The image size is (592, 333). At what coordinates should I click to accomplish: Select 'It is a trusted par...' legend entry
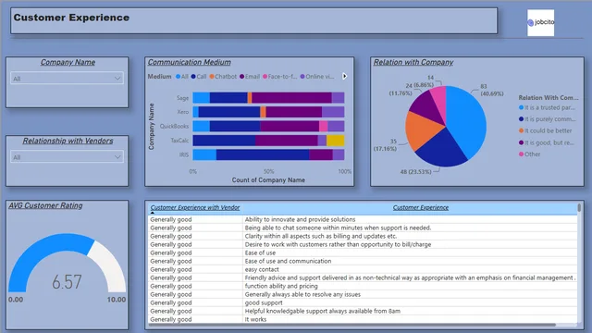(547, 107)
